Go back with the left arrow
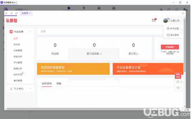This screenshot has width=191, height=119. (x=6, y=13)
